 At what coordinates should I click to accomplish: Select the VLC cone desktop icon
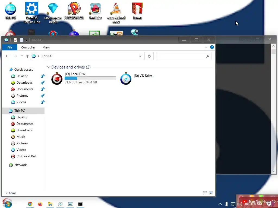116,13
